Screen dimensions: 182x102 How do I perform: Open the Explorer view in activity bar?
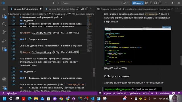pyautogui.click(x=4, y=16)
